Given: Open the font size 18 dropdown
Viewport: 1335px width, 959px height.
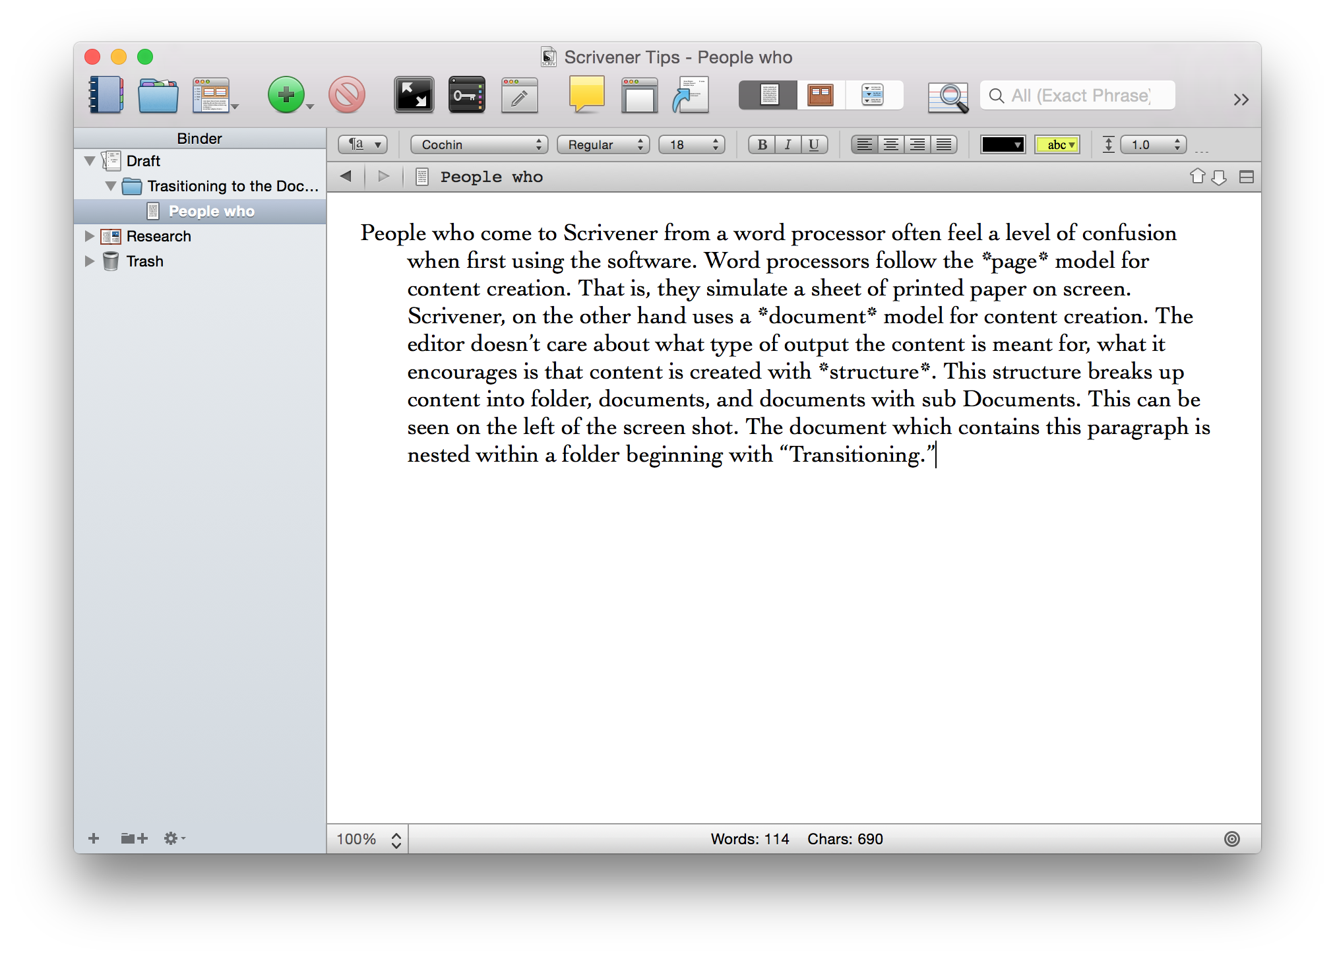Looking at the screenshot, I should [691, 144].
